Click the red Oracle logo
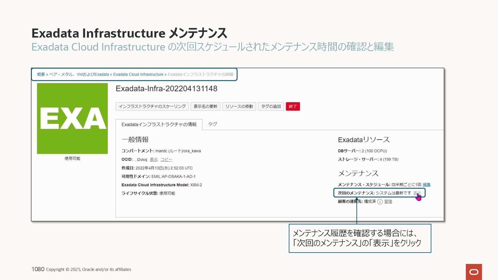 (474, 272)
